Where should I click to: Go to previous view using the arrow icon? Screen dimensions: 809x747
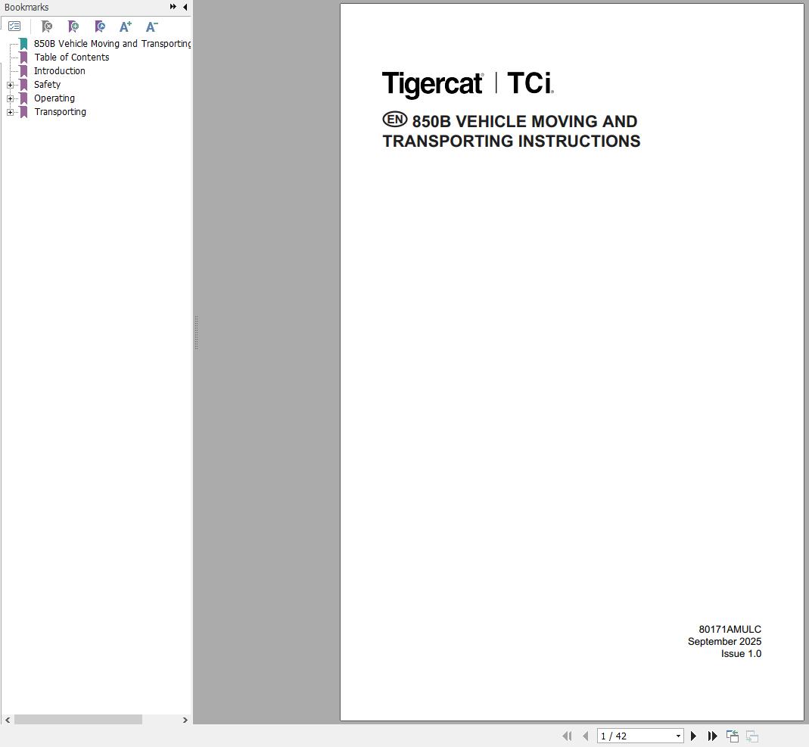click(x=732, y=736)
